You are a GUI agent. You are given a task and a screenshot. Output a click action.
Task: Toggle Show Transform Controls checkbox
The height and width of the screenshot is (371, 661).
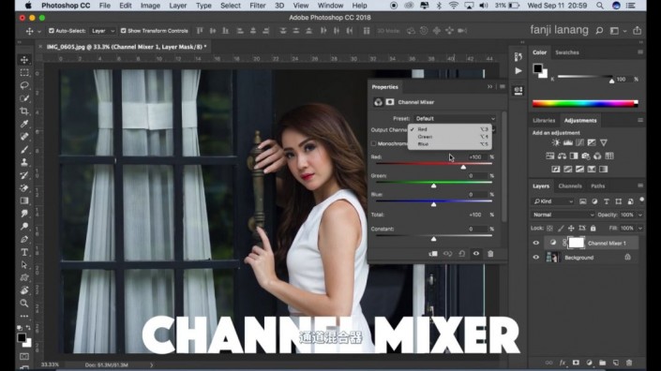tap(123, 31)
